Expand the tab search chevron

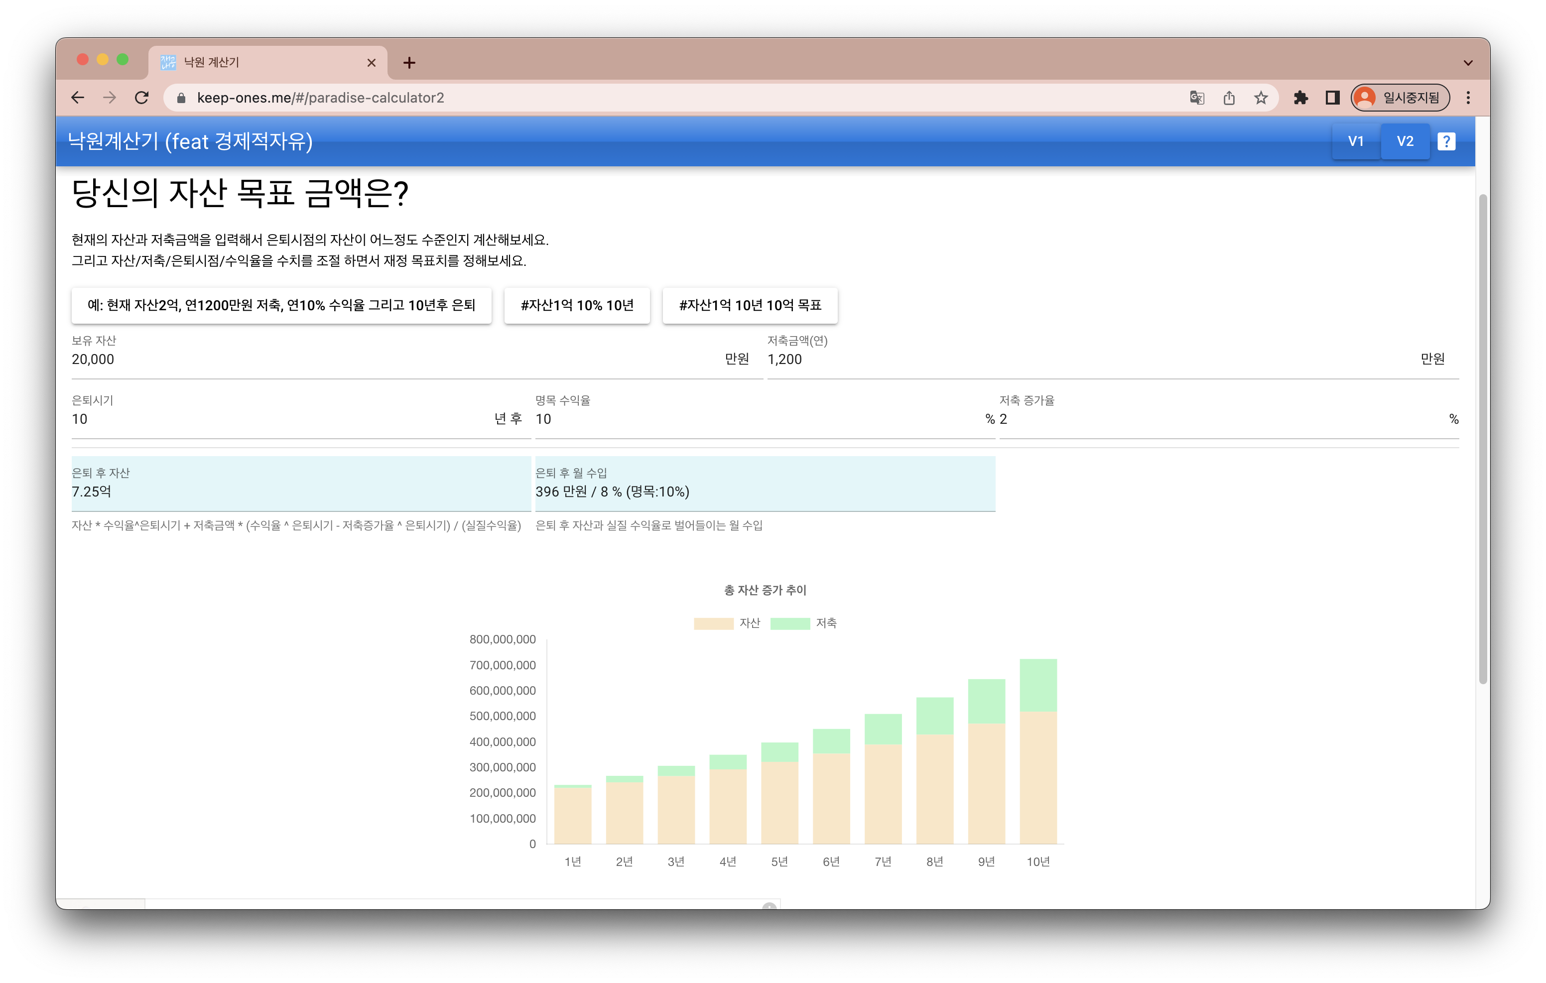point(1468,63)
